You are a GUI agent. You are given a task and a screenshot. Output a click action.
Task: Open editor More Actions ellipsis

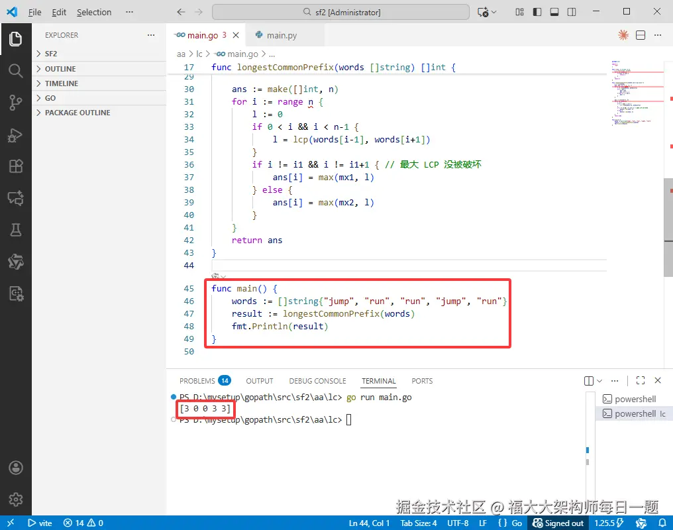click(658, 35)
